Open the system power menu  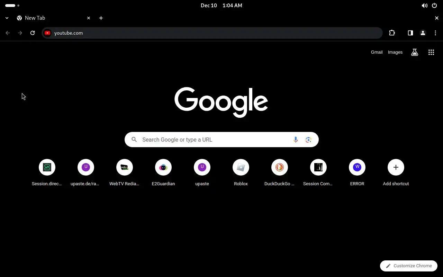pos(434,6)
